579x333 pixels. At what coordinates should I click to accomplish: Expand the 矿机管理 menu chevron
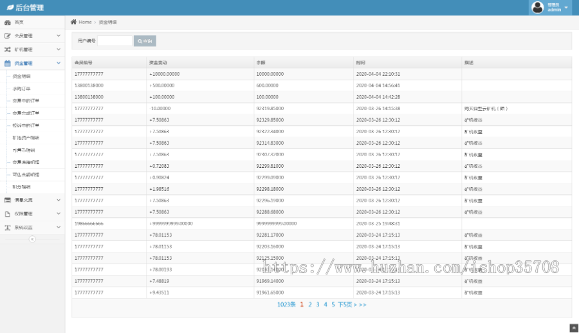click(x=59, y=50)
